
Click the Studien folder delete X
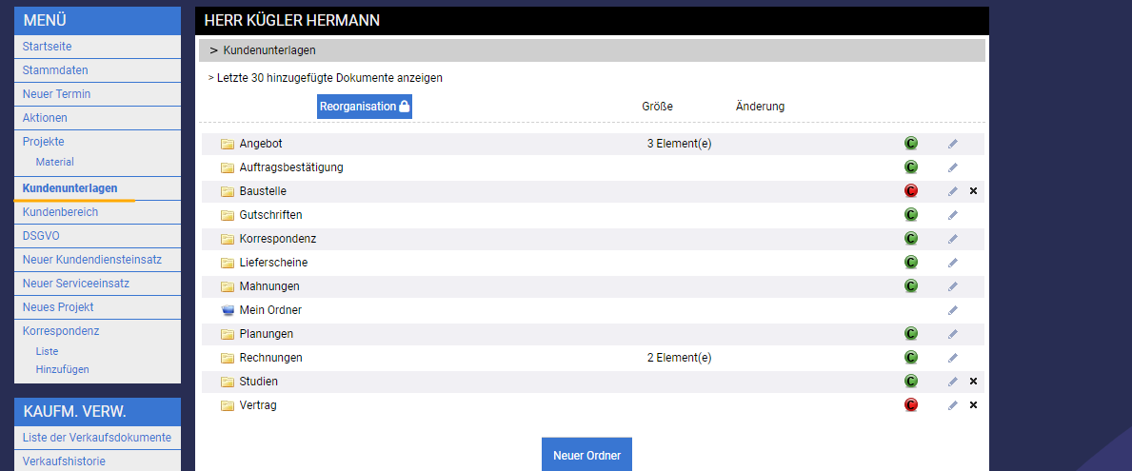click(973, 382)
